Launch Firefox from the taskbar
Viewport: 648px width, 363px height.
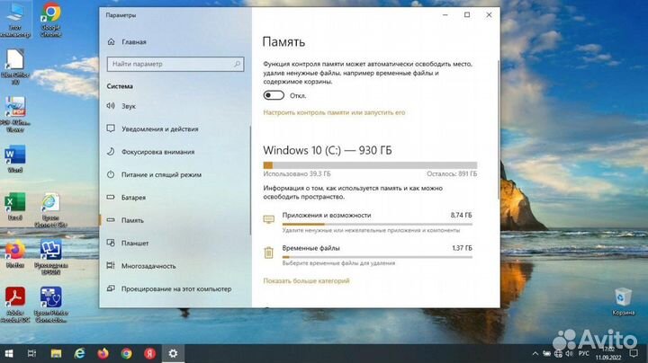103,353
